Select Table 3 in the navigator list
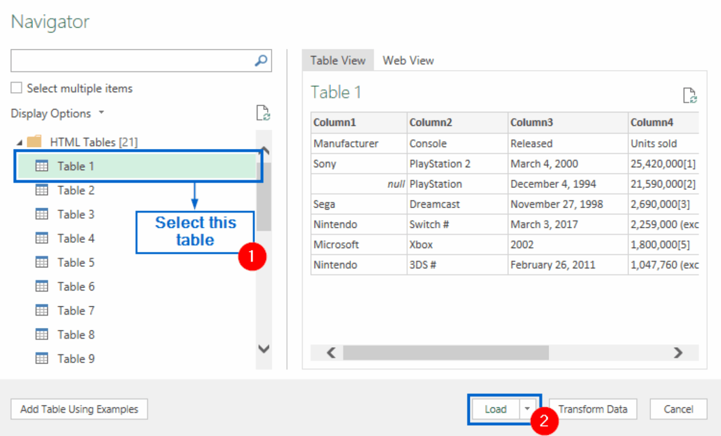 (x=76, y=214)
